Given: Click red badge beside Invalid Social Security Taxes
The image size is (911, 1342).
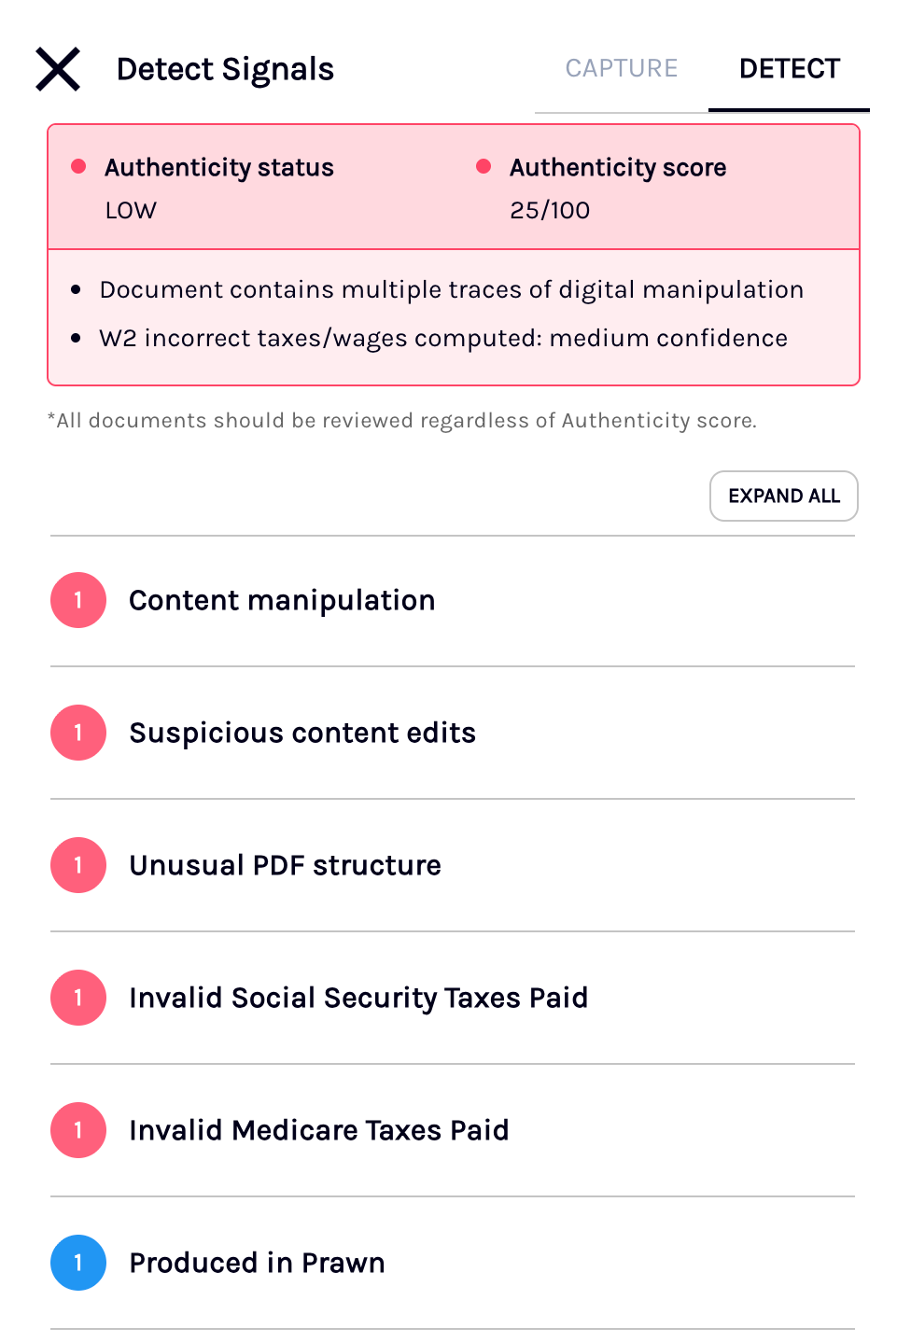Looking at the screenshot, I should click(x=78, y=998).
